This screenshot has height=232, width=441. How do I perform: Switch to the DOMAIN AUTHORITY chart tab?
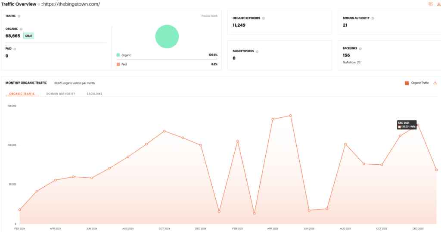[x=61, y=94]
